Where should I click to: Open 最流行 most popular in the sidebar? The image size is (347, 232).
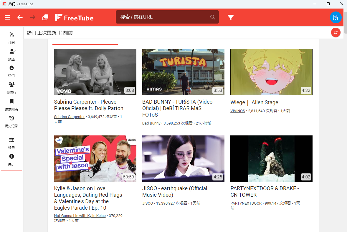pyautogui.click(x=11, y=88)
